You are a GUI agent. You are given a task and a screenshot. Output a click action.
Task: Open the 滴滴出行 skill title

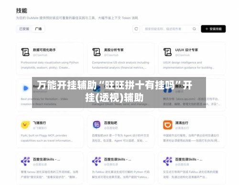click(x=182, y=123)
